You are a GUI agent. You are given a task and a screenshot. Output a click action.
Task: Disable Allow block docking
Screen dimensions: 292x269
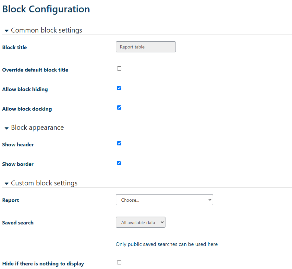pyautogui.click(x=119, y=107)
